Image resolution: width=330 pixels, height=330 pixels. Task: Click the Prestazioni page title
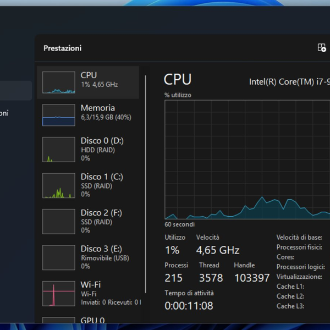62,48
